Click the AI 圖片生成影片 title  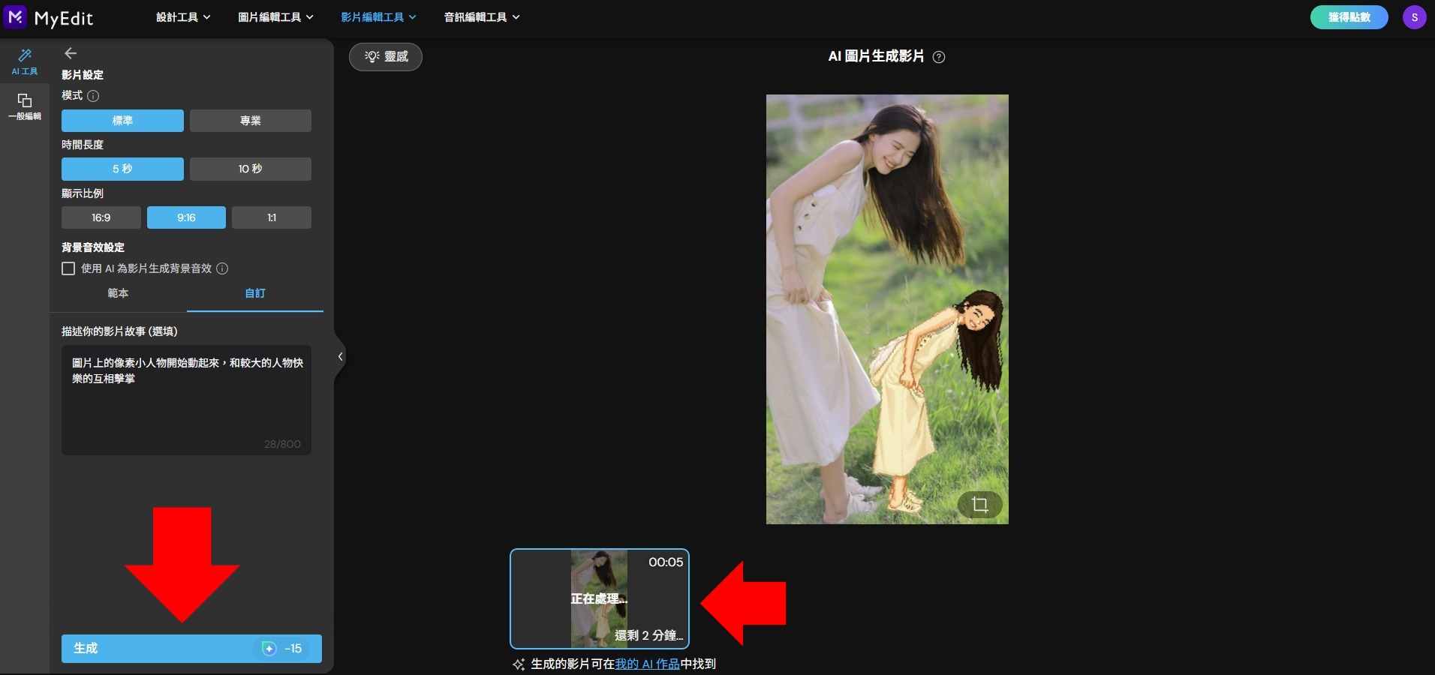click(x=876, y=57)
